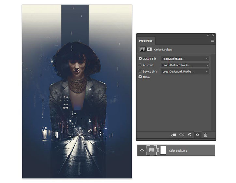Reset to adjustment defaults icon
The width and height of the screenshot is (236, 183).
(190, 135)
